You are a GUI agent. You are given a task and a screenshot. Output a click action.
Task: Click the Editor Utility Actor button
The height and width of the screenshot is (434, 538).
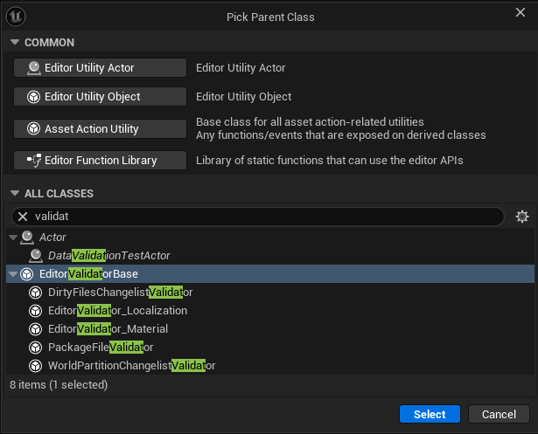(100, 68)
